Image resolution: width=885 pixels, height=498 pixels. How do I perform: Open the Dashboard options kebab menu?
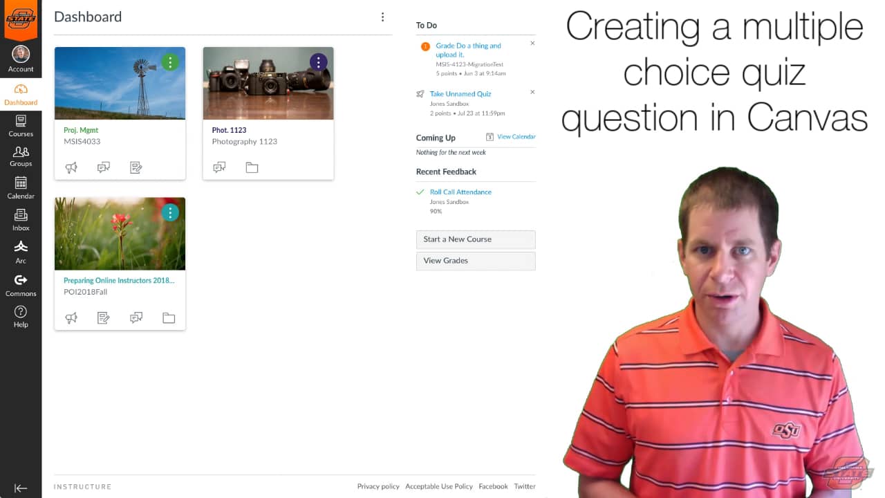(x=382, y=17)
